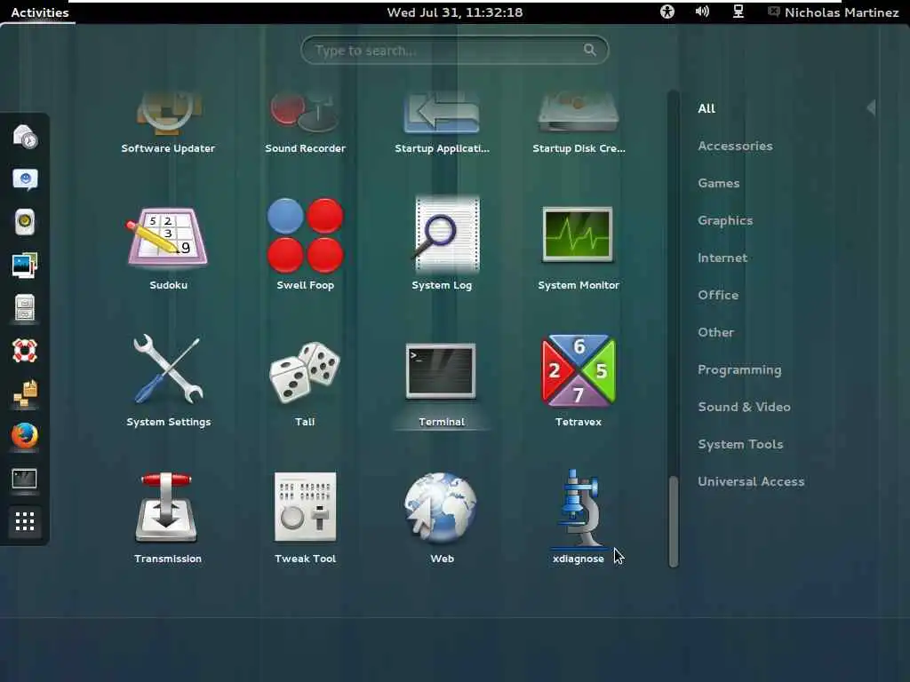Image resolution: width=910 pixels, height=682 pixels.
Task: Open the Help lifebuoy icon in the dock
Action: (x=25, y=351)
